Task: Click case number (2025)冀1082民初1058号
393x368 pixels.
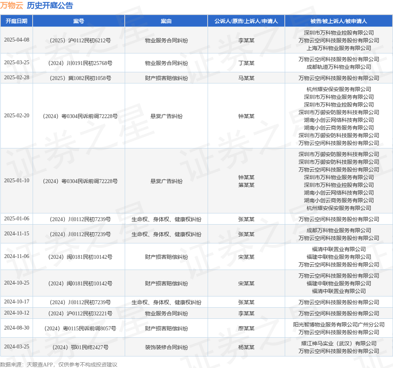Action: pos(80,78)
